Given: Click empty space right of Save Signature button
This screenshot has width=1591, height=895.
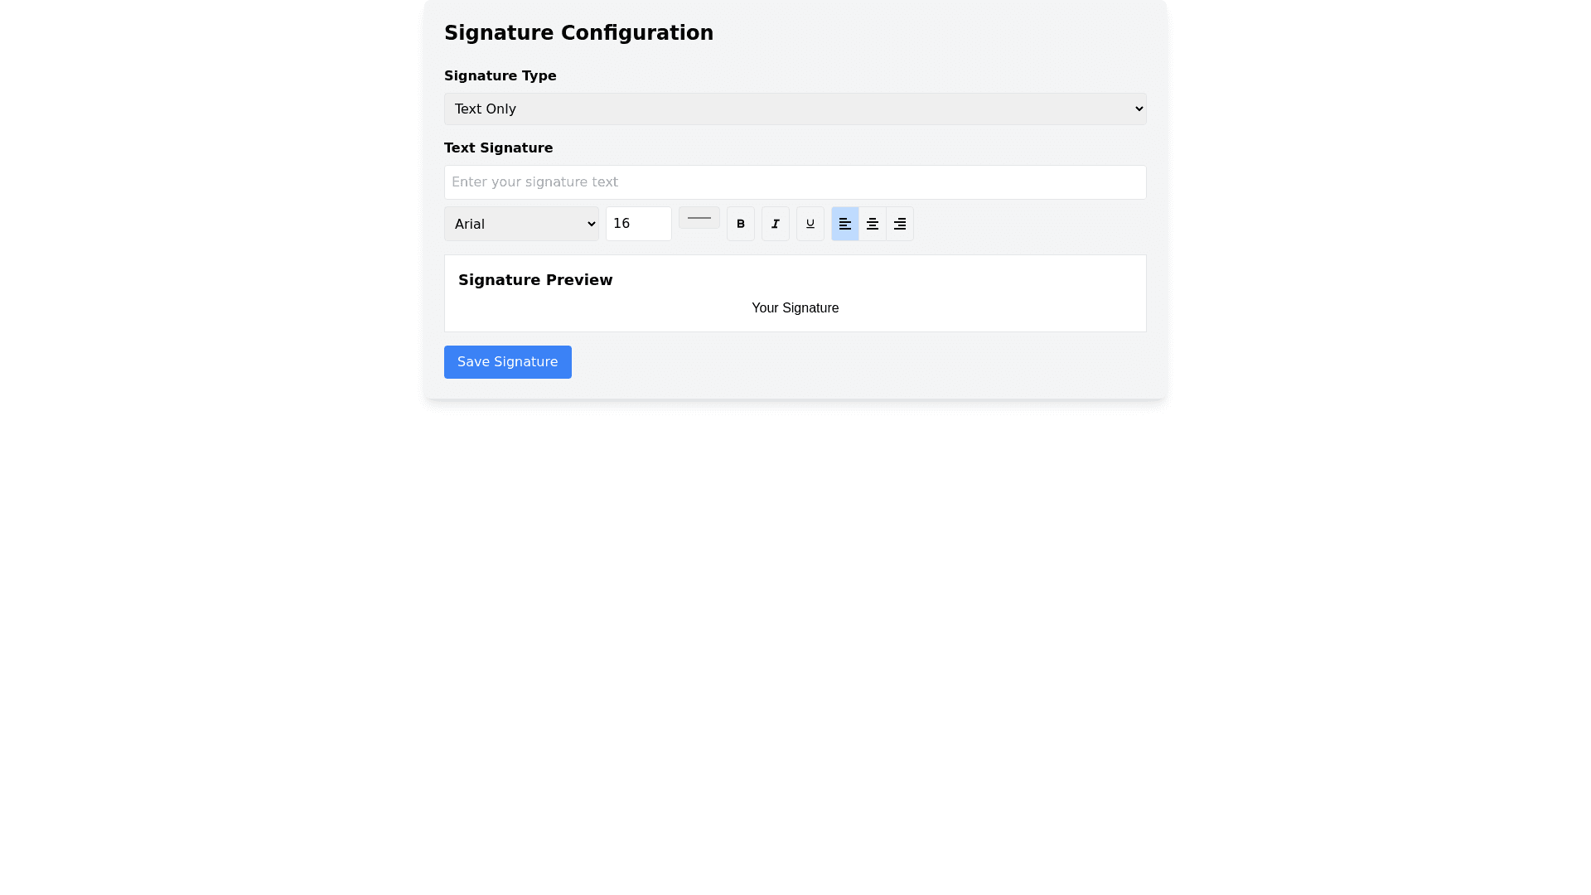Looking at the screenshot, I should tap(829, 362).
